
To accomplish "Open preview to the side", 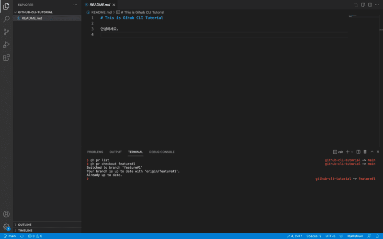I will pos(363,4).
